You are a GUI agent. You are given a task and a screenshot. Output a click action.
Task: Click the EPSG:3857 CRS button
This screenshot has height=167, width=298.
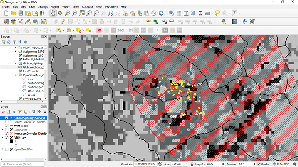pyautogui.click(x=281, y=164)
